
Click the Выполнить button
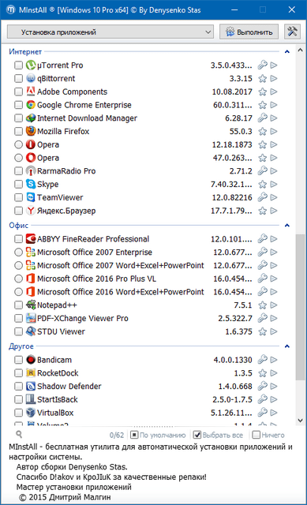249,32
